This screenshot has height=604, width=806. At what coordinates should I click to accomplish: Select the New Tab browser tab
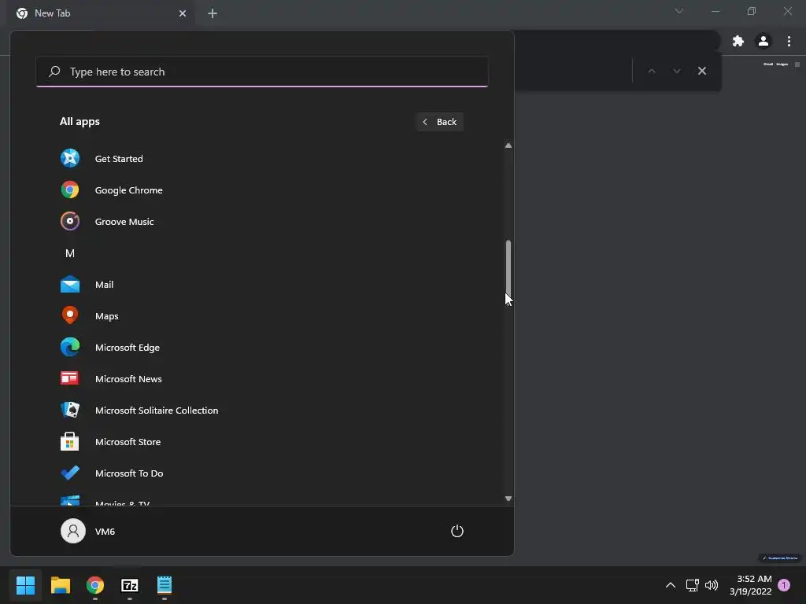pyautogui.click(x=102, y=13)
